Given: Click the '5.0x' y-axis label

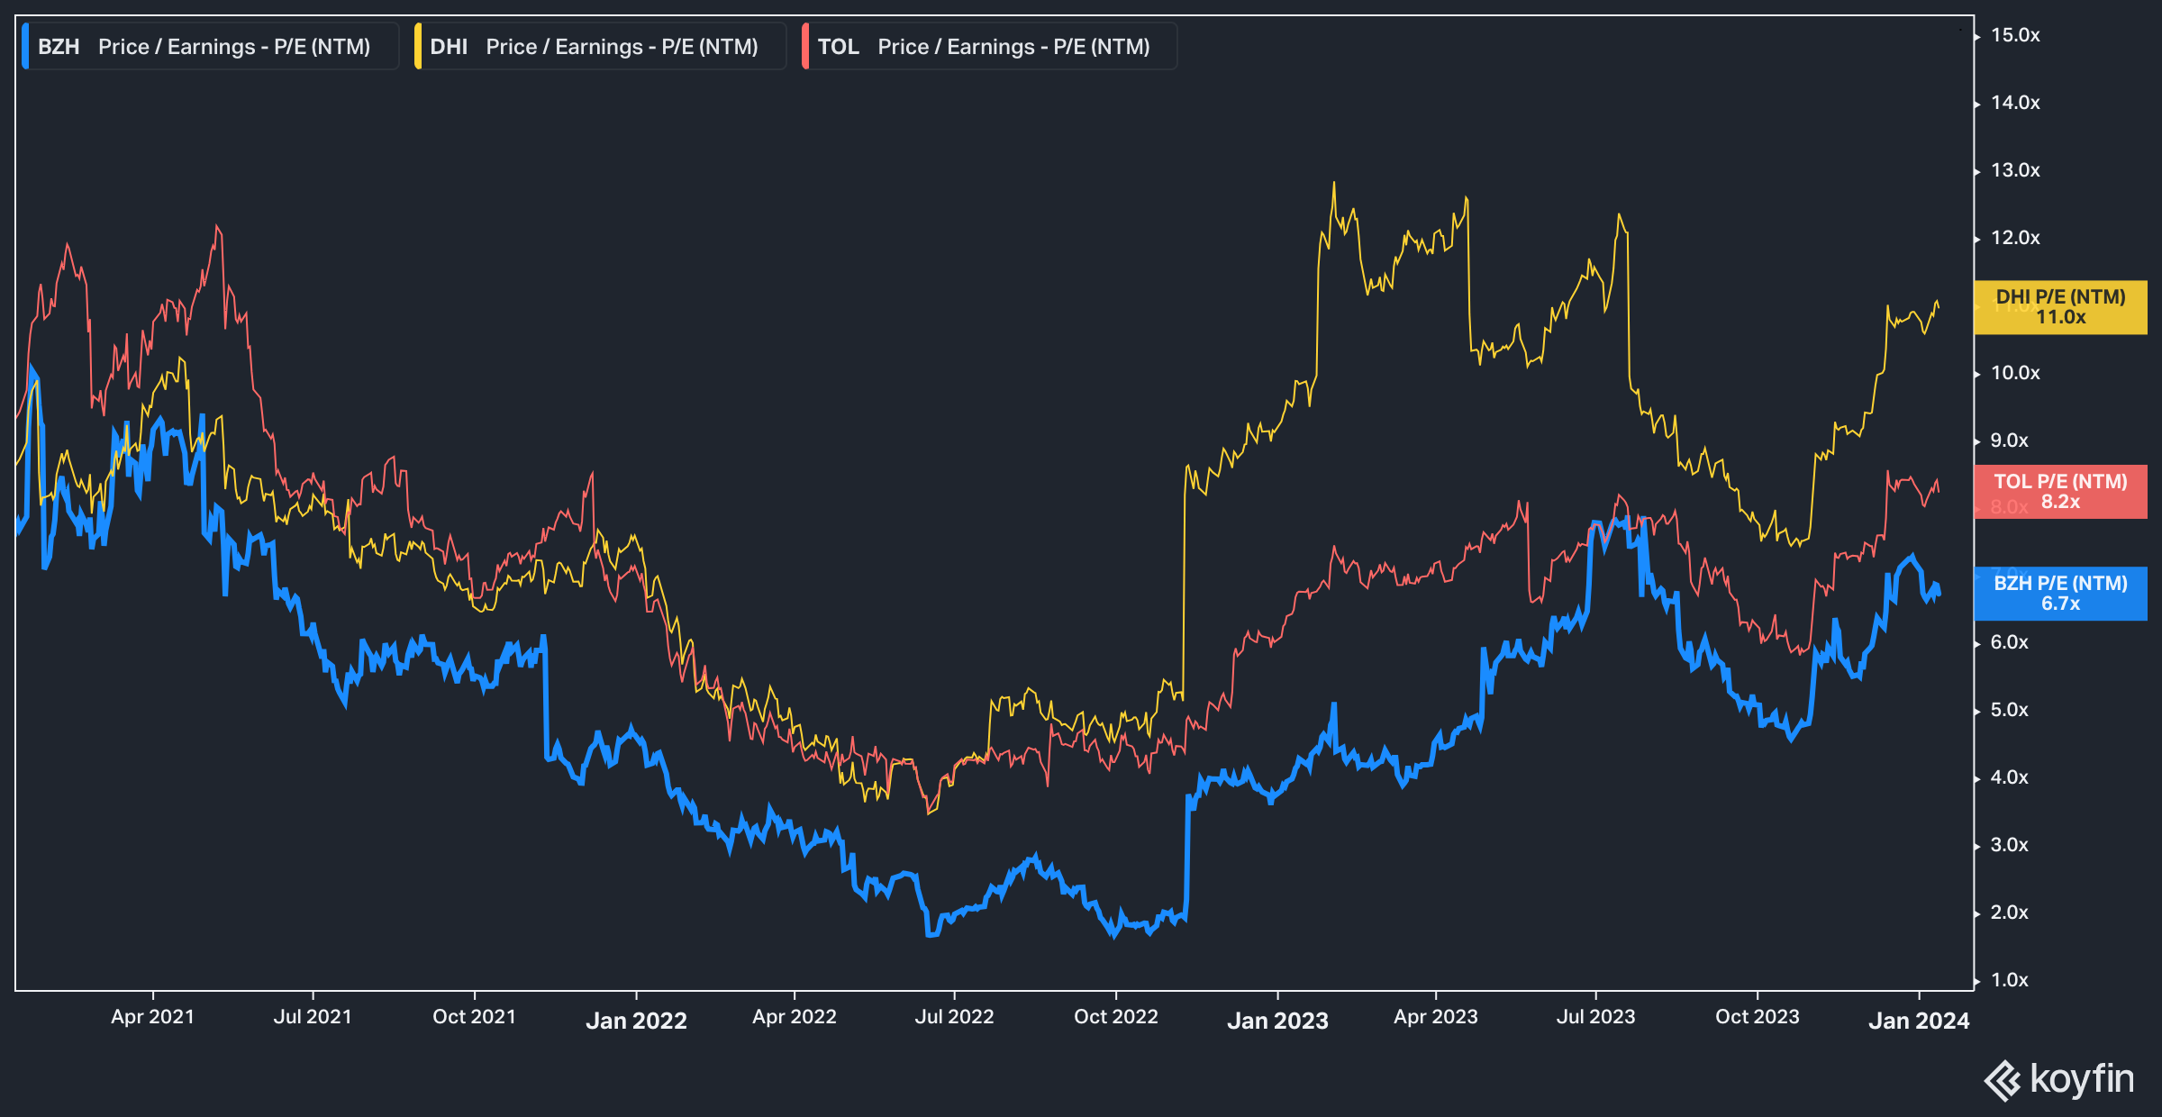Looking at the screenshot, I should (2010, 710).
